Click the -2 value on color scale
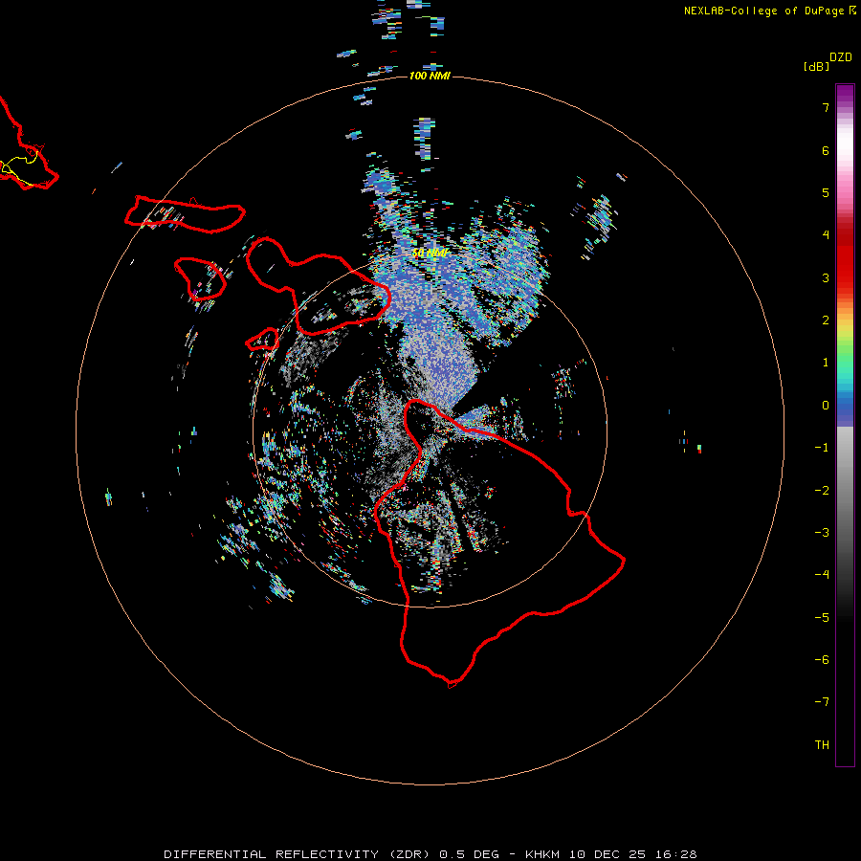The height and width of the screenshot is (861, 861). 822,491
